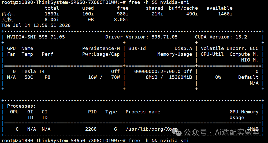
Task: Click the free memory value 98Gi
Action: coord(122,14)
